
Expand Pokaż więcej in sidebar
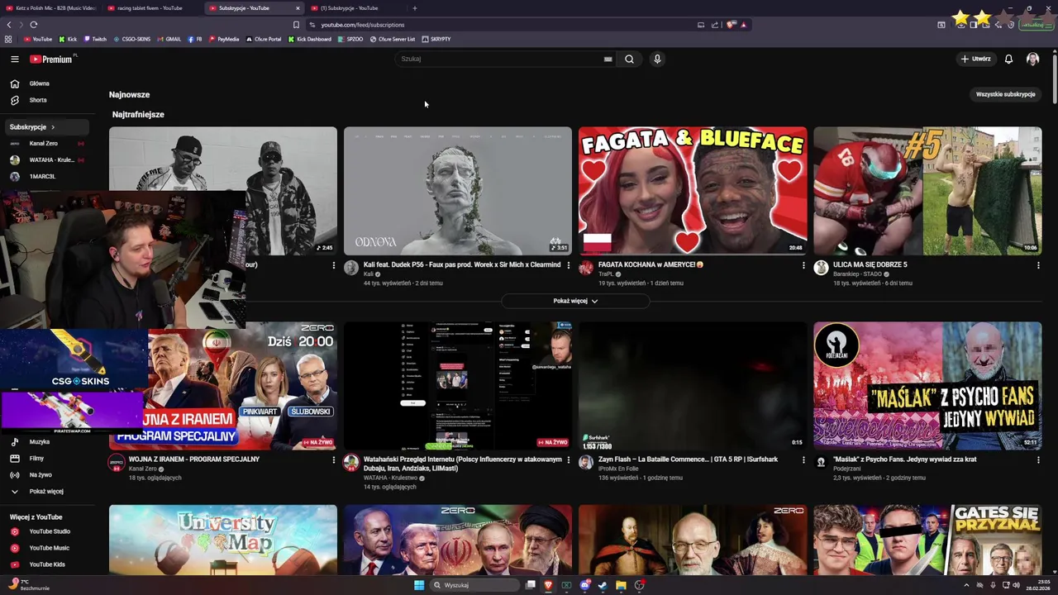pyautogui.click(x=45, y=491)
